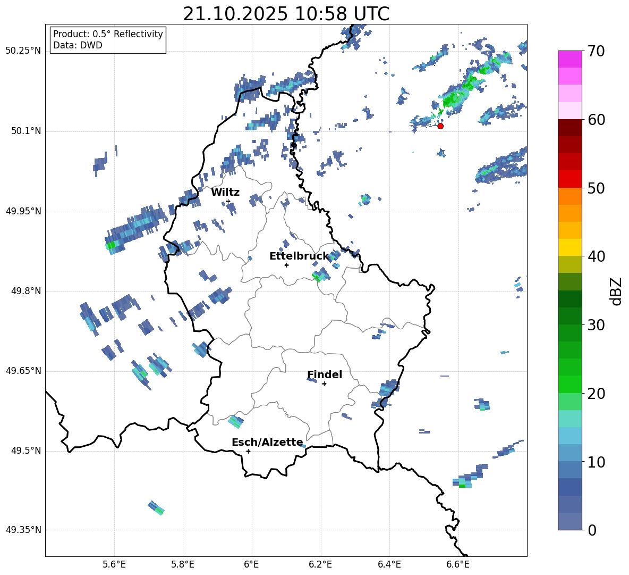629x575 pixels.
Task: Pick the top magenta colorbar segment
Action: tap(570, 59)
